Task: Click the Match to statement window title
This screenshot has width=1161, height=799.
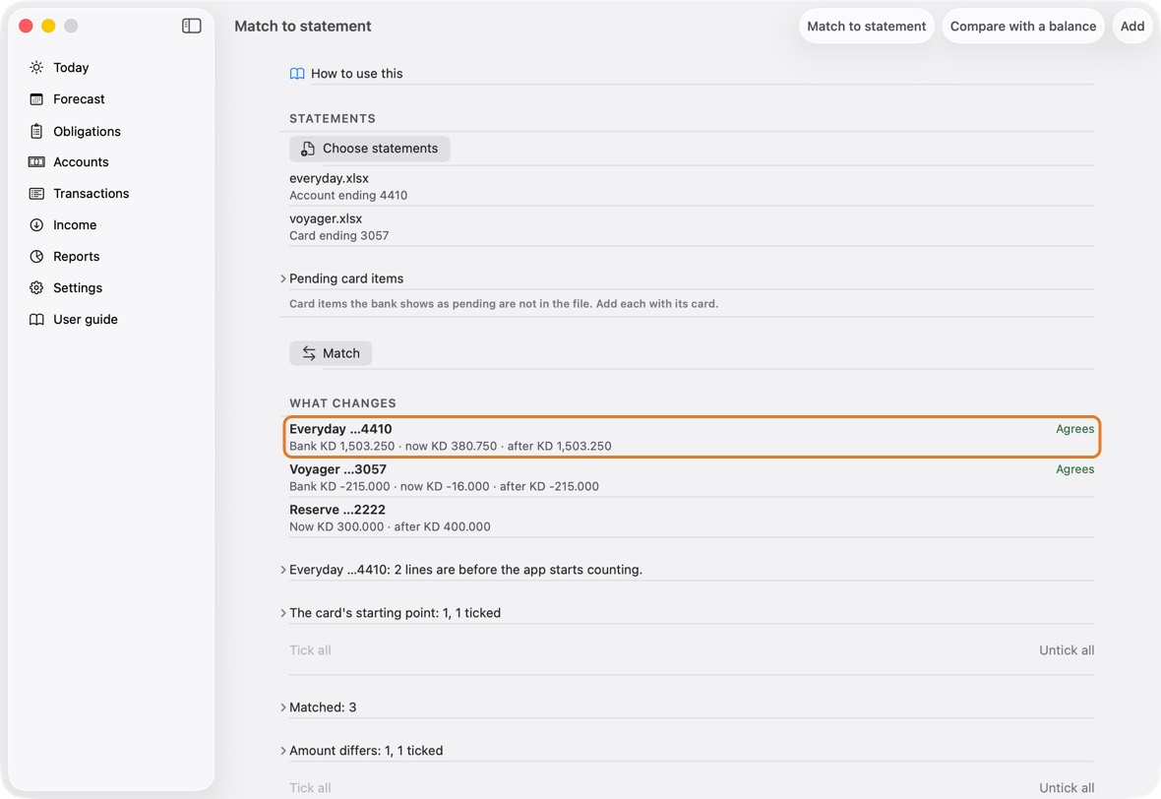Action: pos(303,26)
